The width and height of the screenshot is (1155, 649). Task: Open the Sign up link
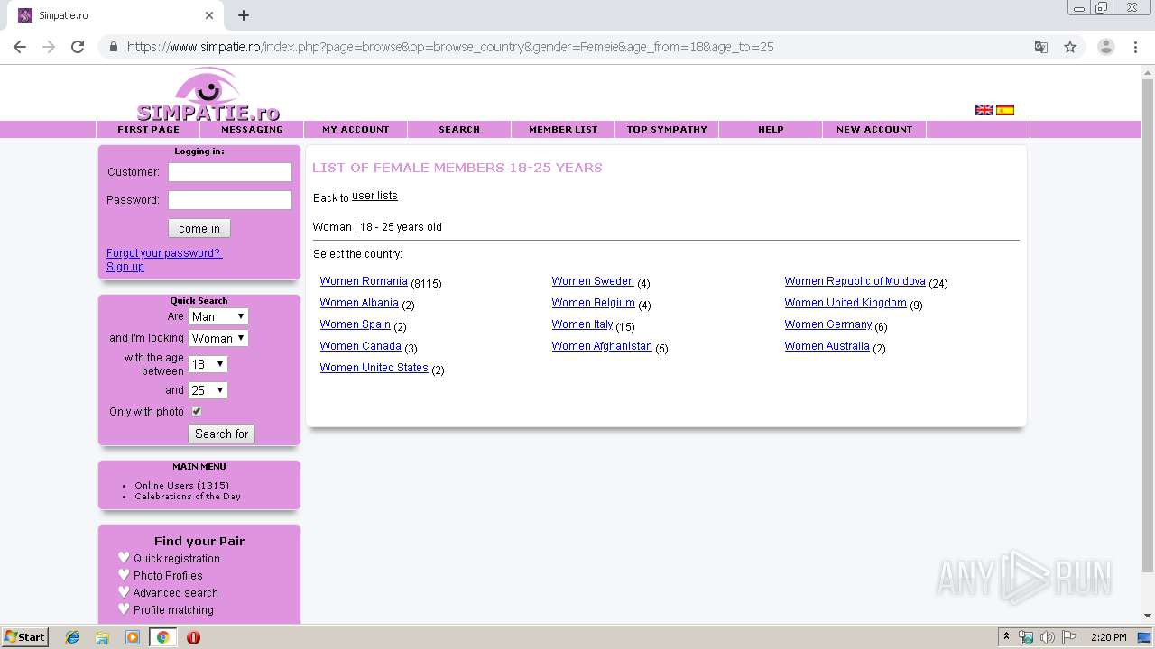coord(125,267)
